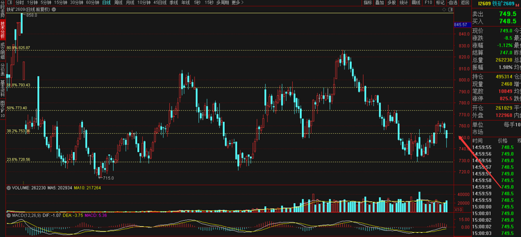The height and width of the screenshot is (237, 521).
Task: Click the 80.9% 825.87 Fibonacci level label
Action: click(x=18, y=48)
